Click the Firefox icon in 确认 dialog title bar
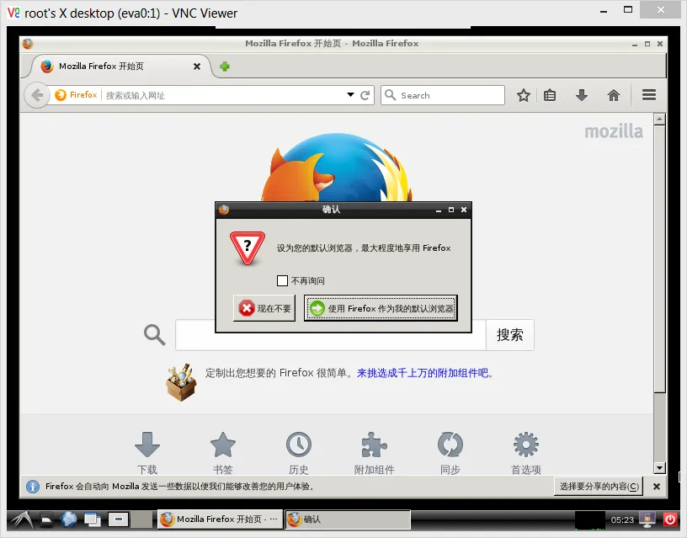The width and height of the screenshot is (687, 538). pyautogui.click(x=224, y=210)
